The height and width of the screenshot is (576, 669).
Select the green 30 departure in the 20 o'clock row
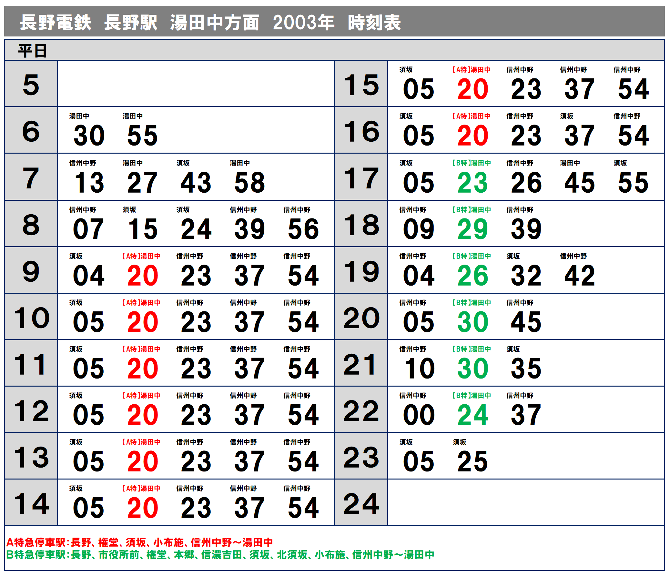click(473, 322)
